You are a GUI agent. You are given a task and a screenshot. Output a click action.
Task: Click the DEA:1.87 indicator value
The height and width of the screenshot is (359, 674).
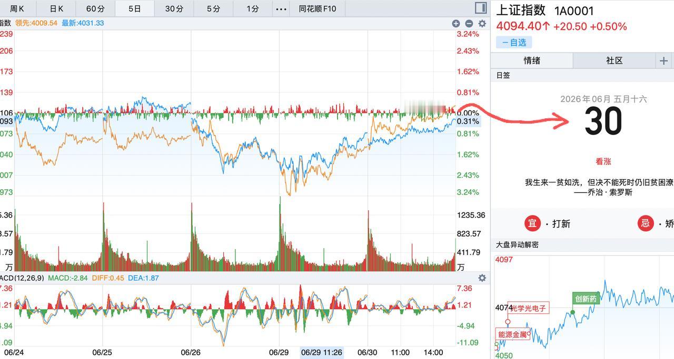point(143,278)
